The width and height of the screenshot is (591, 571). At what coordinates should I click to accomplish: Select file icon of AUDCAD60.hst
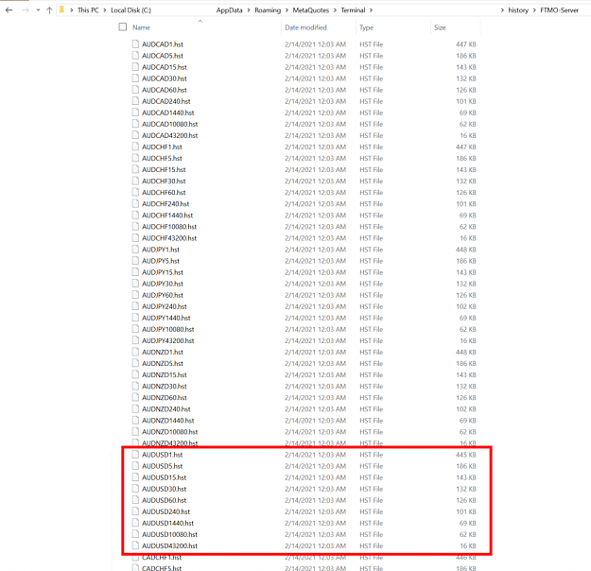point(135,90)
